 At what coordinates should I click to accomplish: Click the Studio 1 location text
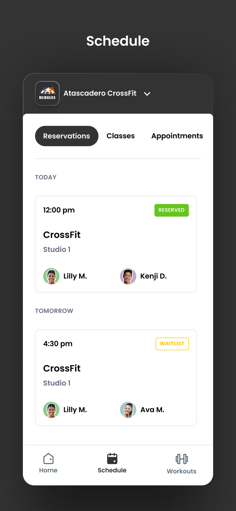point(57,249)
